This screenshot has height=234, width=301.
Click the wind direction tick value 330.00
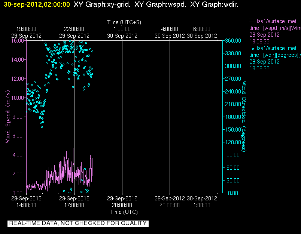[233, 53]
